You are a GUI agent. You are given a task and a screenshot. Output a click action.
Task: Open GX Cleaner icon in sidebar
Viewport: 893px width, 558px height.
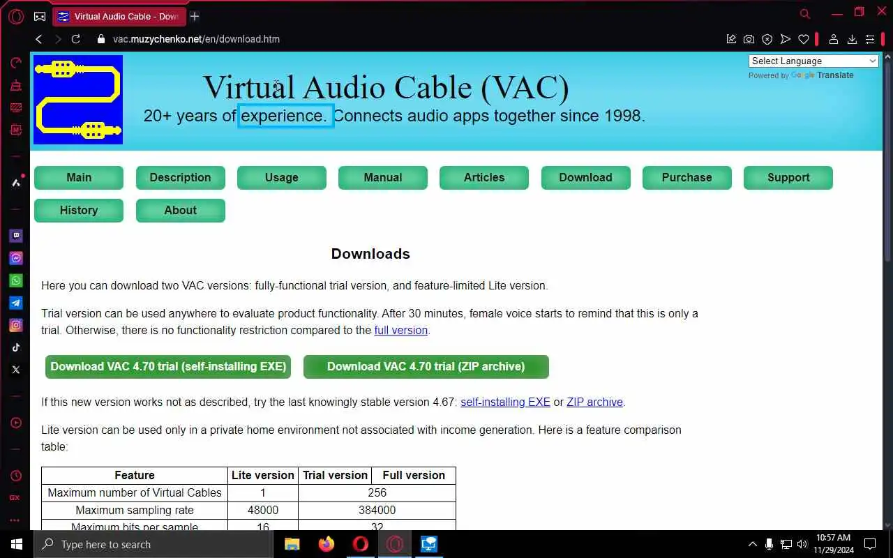click(15, 86)
